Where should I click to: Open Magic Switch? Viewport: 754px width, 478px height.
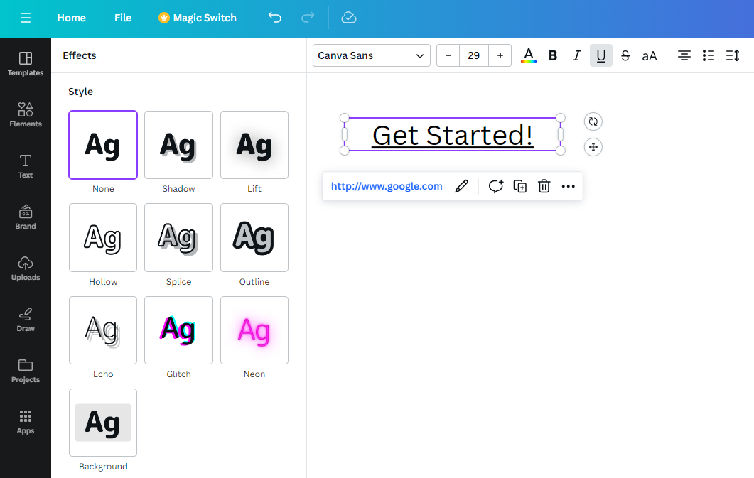coord(198,18)
